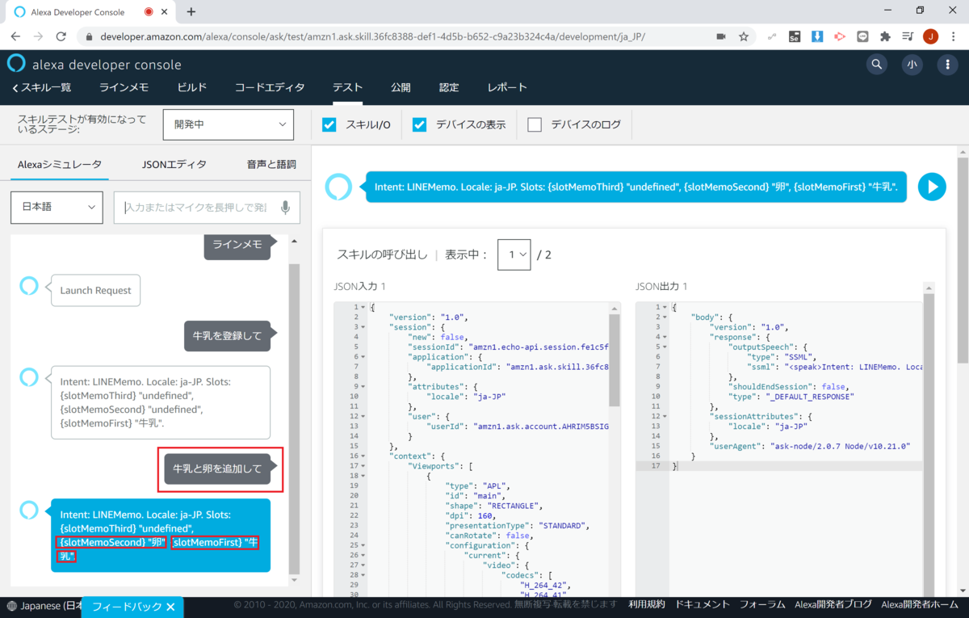The height and width of the screenshot is (618, 969).
Task: Open the 認定 tab
Action: (449, 87)
